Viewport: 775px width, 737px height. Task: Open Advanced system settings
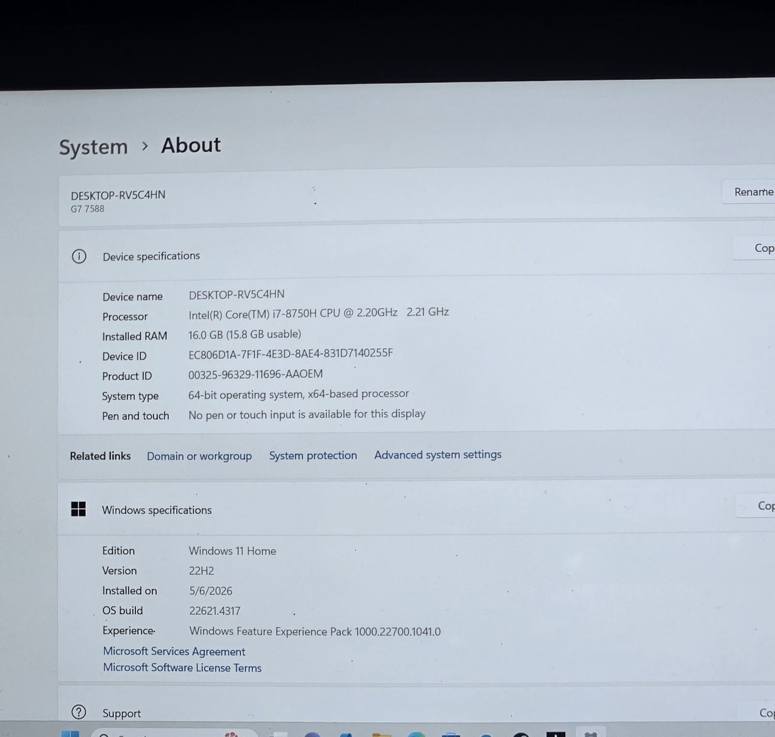point(438,455)
